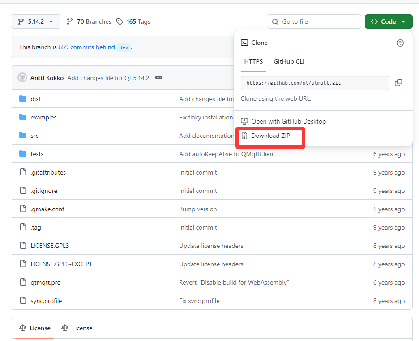Click the folder icon beside dist

click(x=23, y=99)
